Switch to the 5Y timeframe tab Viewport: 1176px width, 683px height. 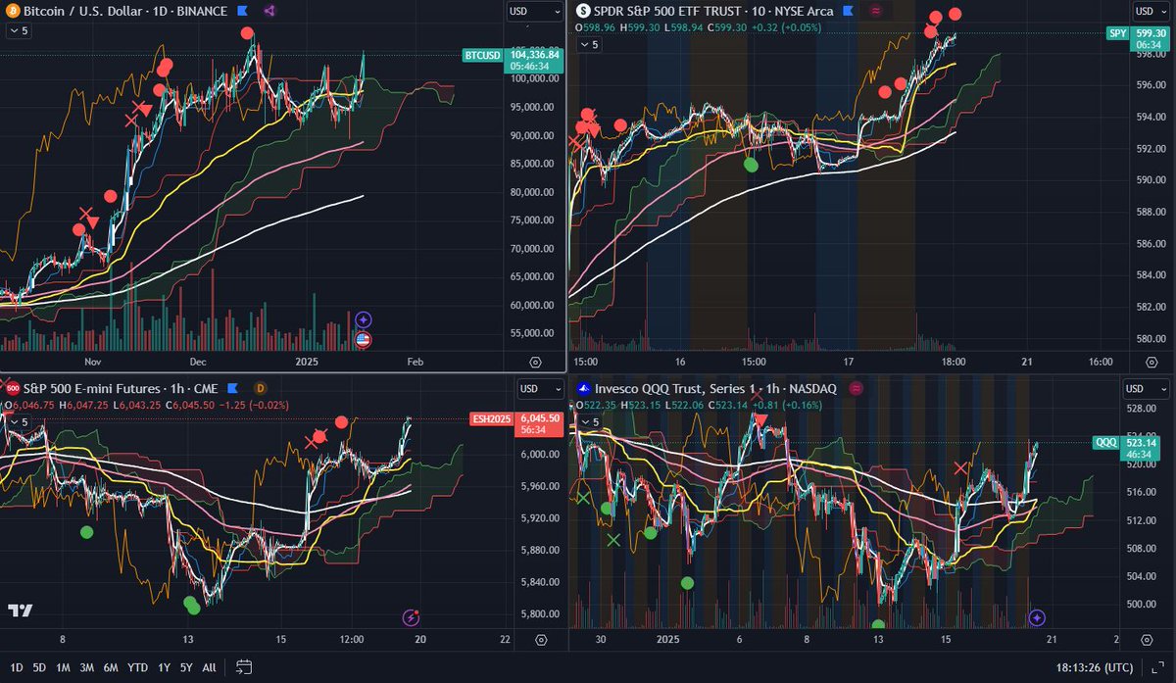[x=185, y=667]
